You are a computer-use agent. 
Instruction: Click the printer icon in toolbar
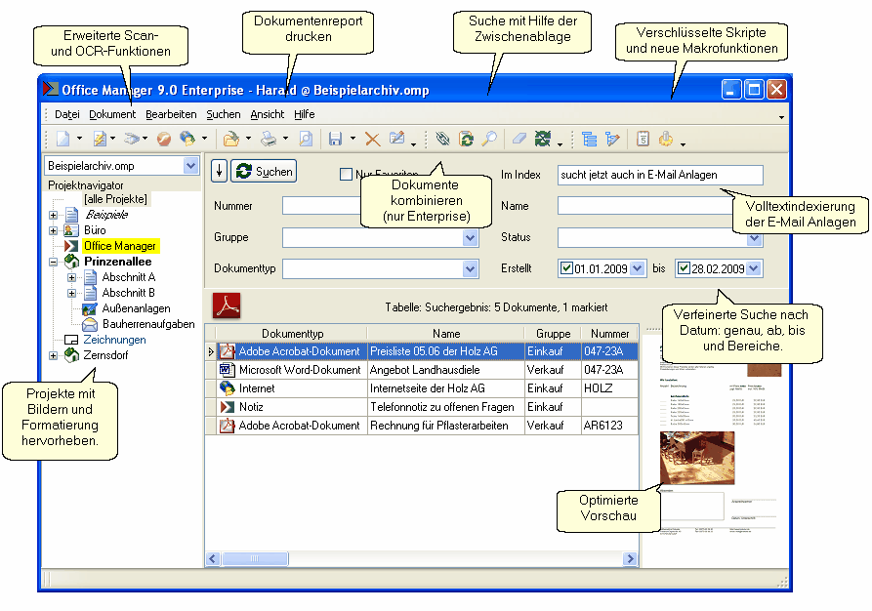coord(267,140)
